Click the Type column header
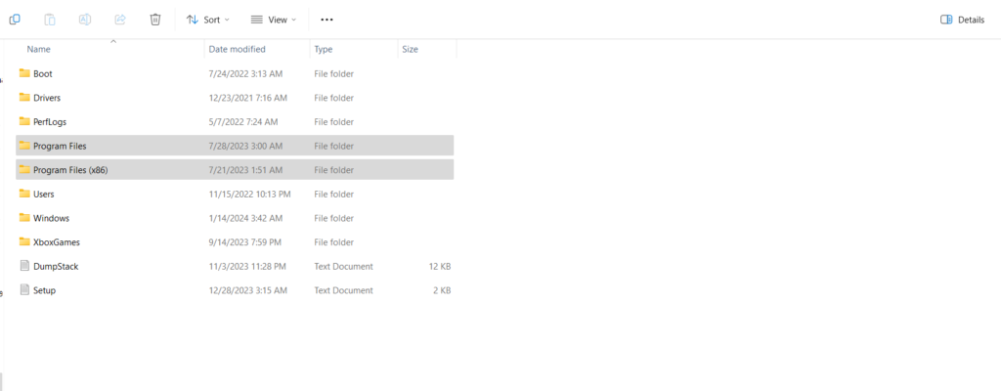The image size is (1001, 391). click(324, 49)
